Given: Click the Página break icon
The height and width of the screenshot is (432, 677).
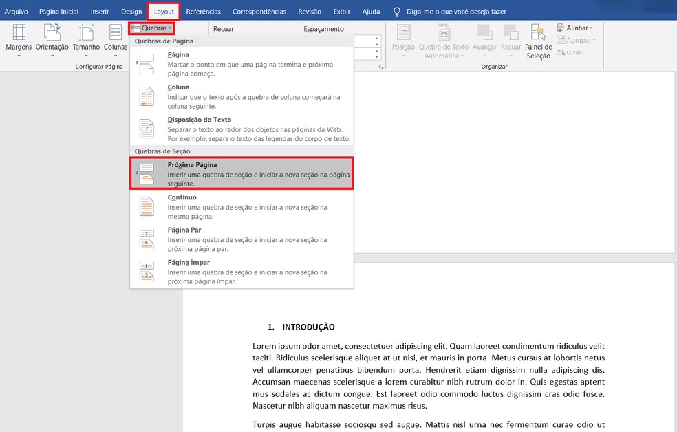Looking at the screenshot, I should click(x=147, y=63).
